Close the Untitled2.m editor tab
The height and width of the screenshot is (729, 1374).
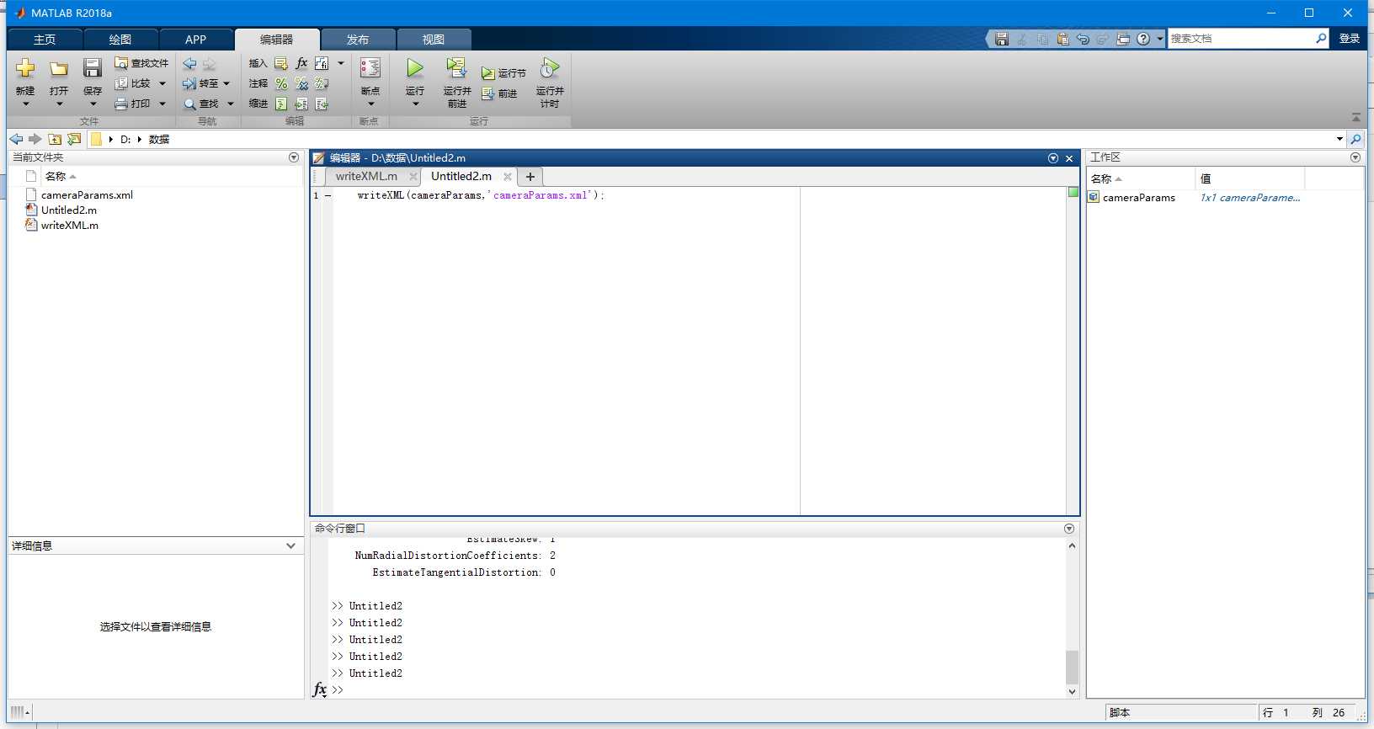pyautogui.click(x=508, y=177)
